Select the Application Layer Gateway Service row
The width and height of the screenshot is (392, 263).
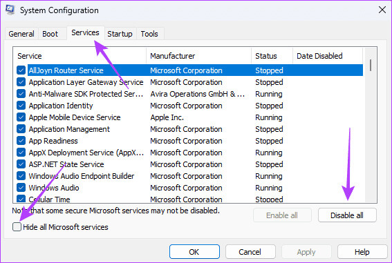point(190,82)
